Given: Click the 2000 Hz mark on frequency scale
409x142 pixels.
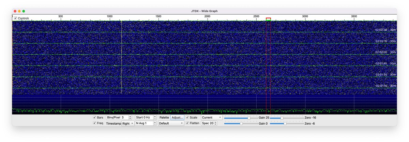Looking at the screenshot, I should pyautogui.click(x=207, y=16).
